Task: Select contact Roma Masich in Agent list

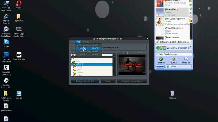Action: click(172, 12)
